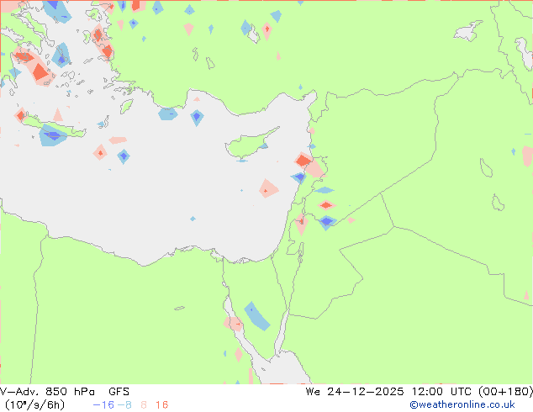The height and width of the screenshot is (412, 533).
Task: Click the 'V-Adv. 850 hPa' title text
Action: [x=47, y=392]
